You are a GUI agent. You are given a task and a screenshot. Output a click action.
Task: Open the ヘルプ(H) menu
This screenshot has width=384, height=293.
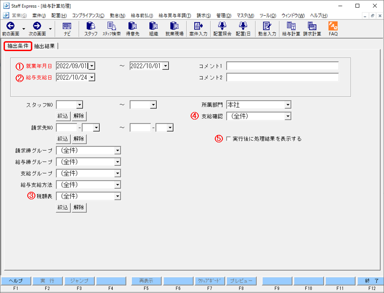319,15
